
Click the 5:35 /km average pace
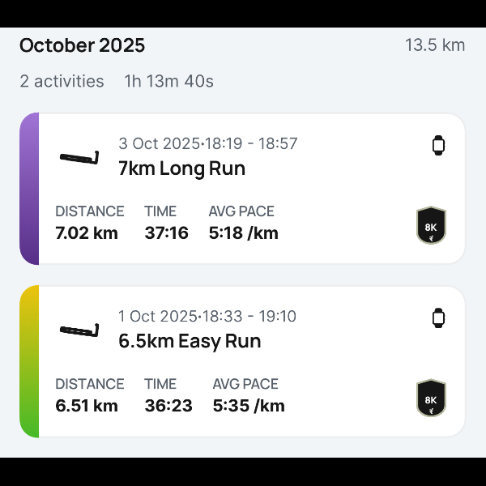pyautogui.click(x=249, y=406)
